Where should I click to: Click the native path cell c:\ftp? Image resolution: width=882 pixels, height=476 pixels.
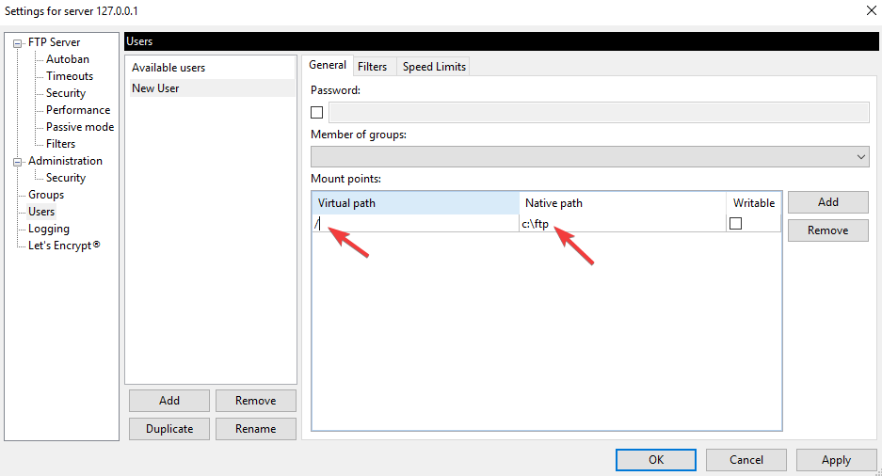[623, 224]
